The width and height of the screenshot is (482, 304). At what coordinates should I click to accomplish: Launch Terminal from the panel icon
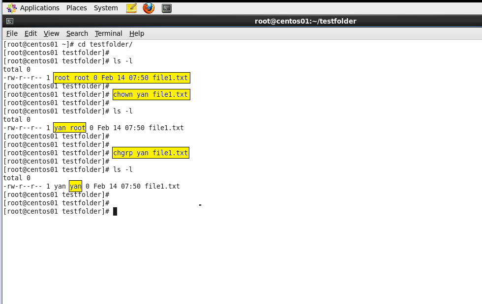pos(167,8)
